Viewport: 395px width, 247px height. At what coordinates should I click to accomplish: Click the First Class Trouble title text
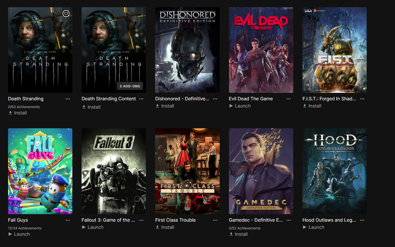175,220
